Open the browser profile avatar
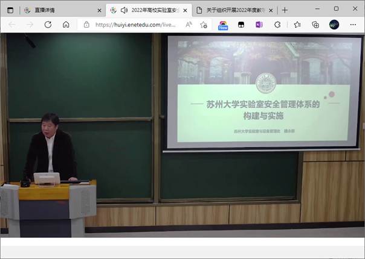Screen dimensions: 365x259 click(x=334, y=25)
